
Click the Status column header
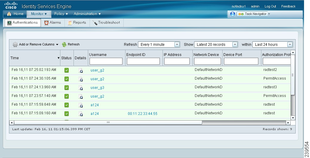coord(66,58)
